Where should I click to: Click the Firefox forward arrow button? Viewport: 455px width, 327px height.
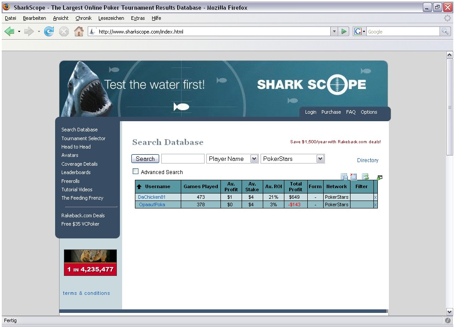pyautogui.click(x=29, y=31)
